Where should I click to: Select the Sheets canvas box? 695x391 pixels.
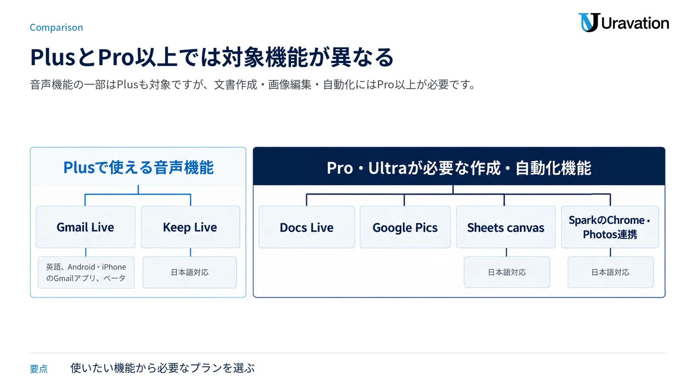[506, 227]
